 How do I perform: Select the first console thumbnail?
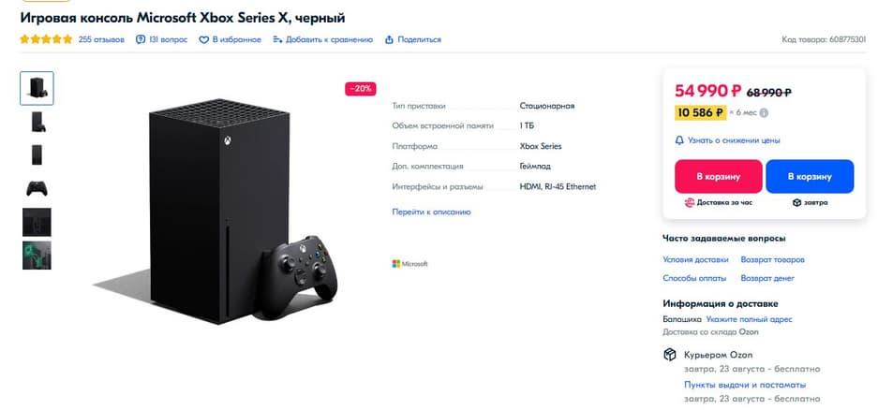point(37,88)
